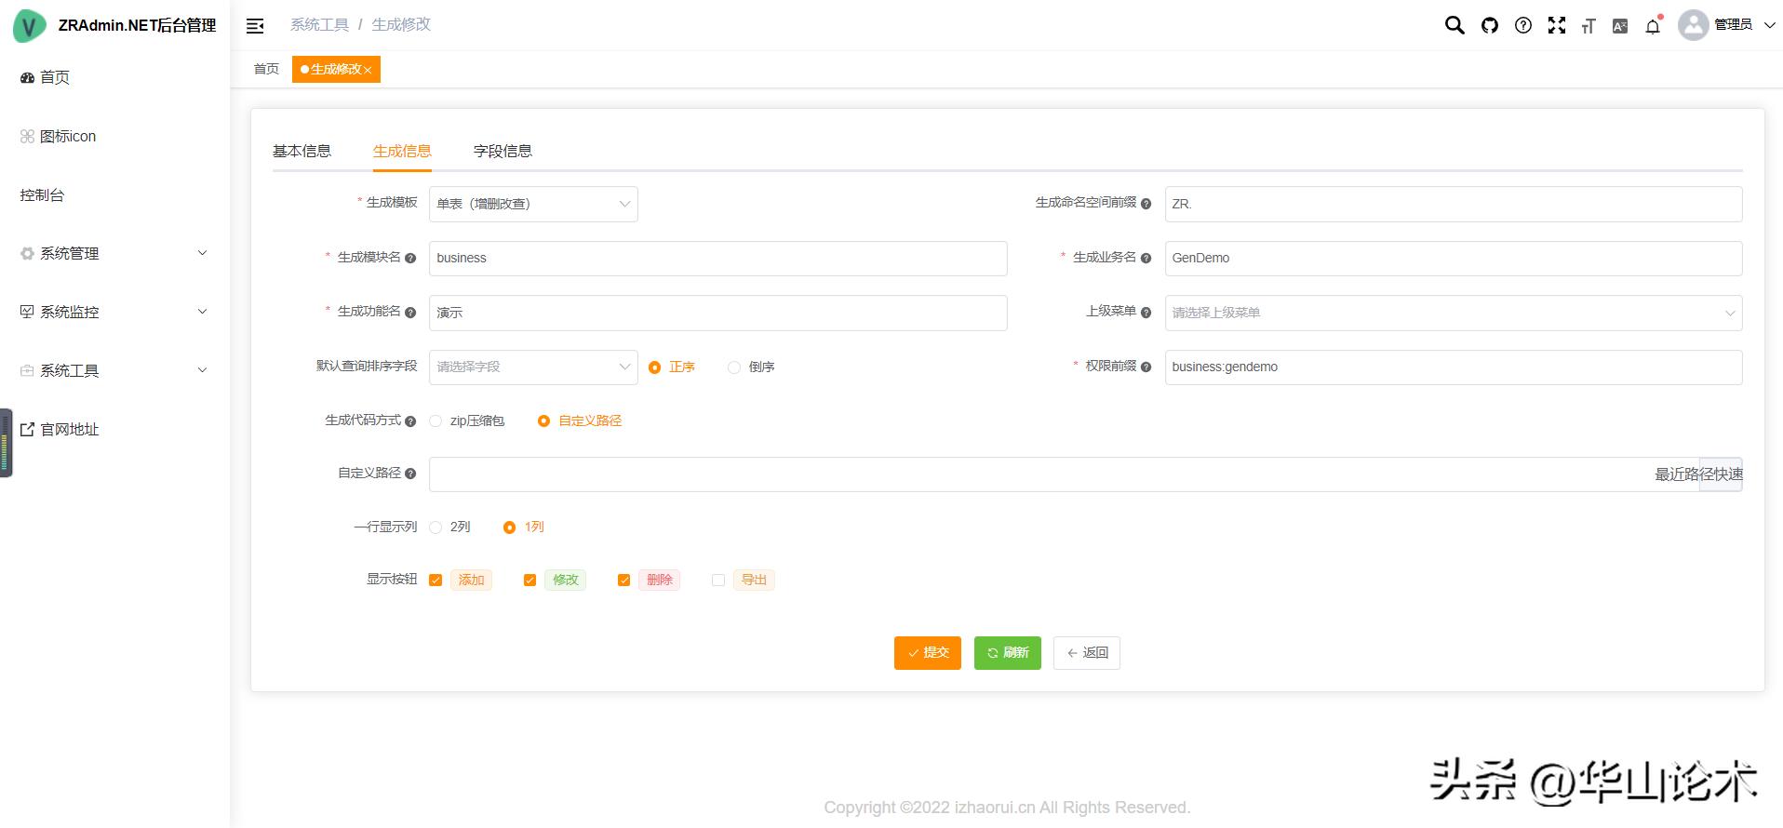Click the 刷新 refresh button
The height and width of the screenshot is (828, 1783).
pos(1008,653)
